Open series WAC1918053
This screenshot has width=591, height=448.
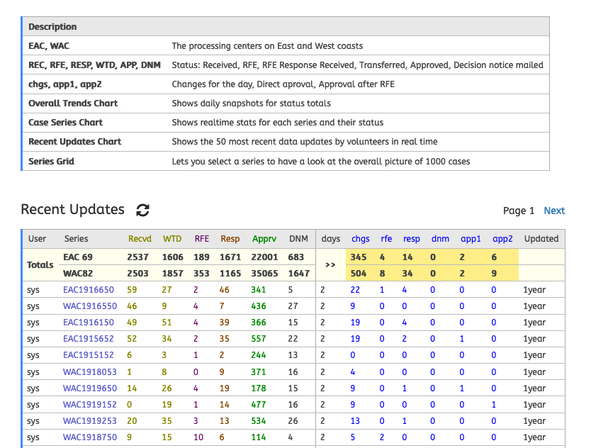89,372
